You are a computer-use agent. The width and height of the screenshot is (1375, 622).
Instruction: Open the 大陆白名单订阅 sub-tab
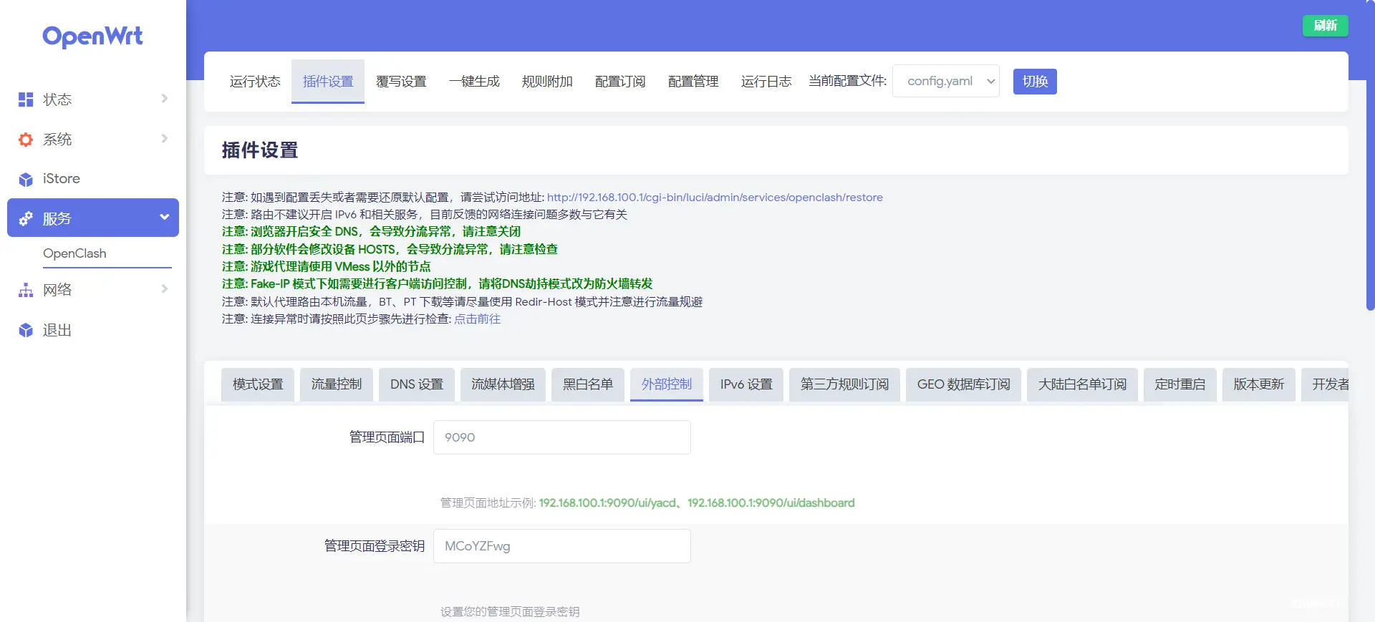(1082, 384)
